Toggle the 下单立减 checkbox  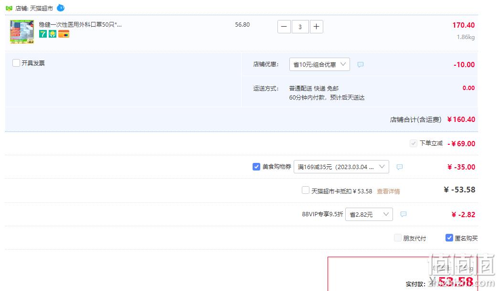414,143
